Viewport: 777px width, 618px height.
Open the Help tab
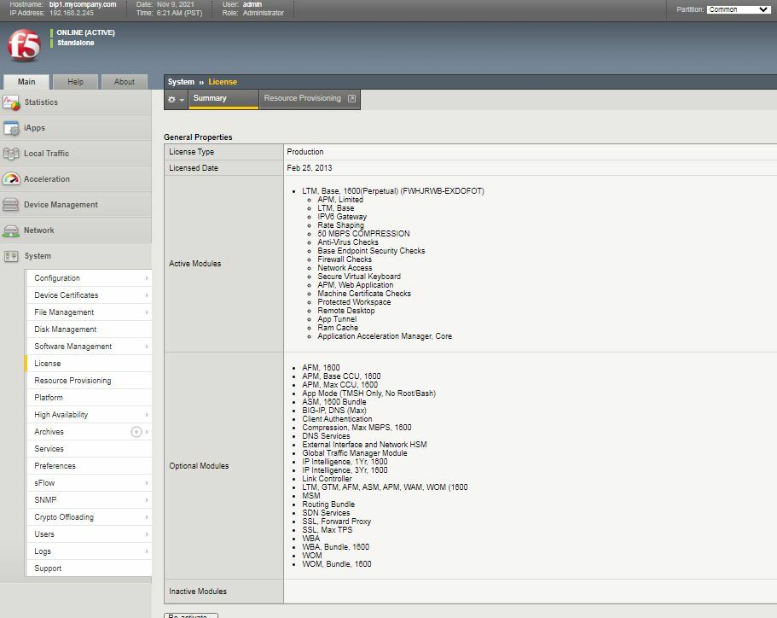(x=75, y=82)
